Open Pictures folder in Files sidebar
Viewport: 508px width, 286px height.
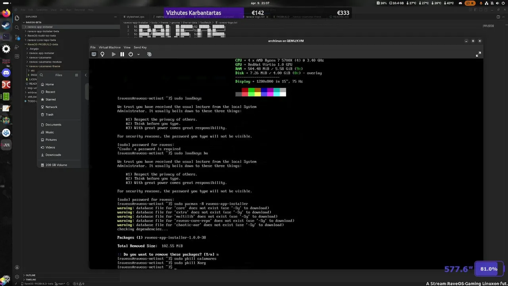pyautogui.click(x=60, y=140)
